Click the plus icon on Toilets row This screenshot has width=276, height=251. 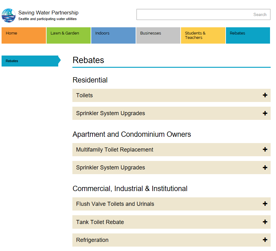pos(265,95)
